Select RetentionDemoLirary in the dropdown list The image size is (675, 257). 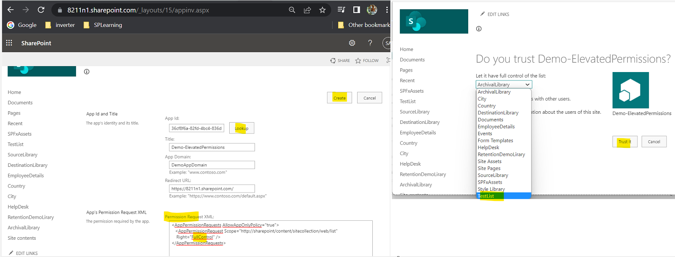click(504, 155)
